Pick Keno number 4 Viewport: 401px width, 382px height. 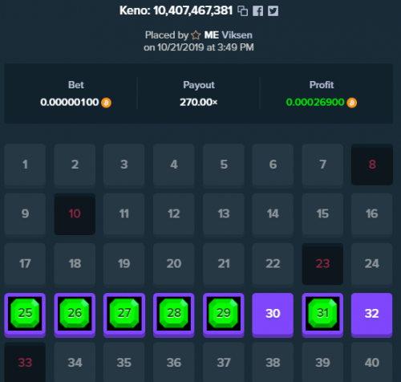tap(174, 165)
